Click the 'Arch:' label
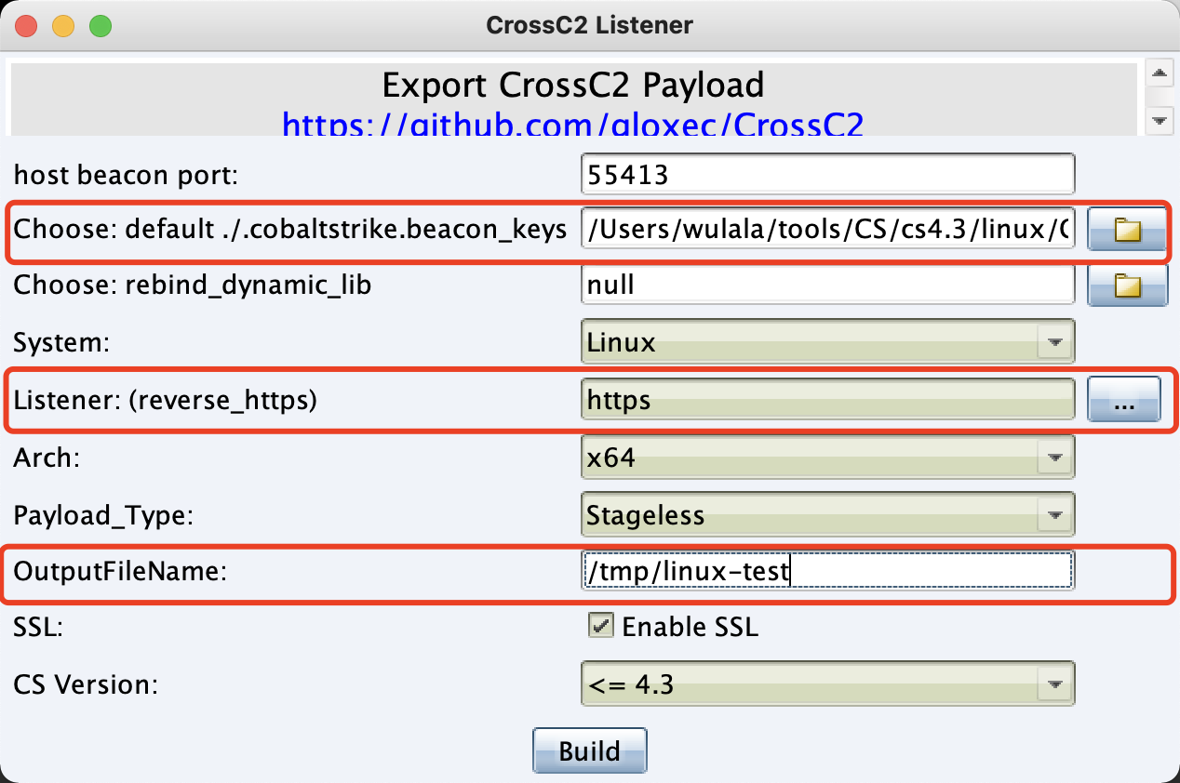Screen dimensions: 1180x783 45,458
